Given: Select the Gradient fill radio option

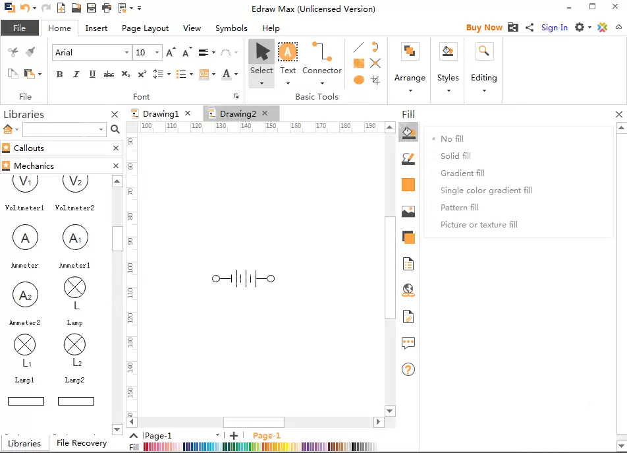Looking at the screenshot, I should point(462,173).
